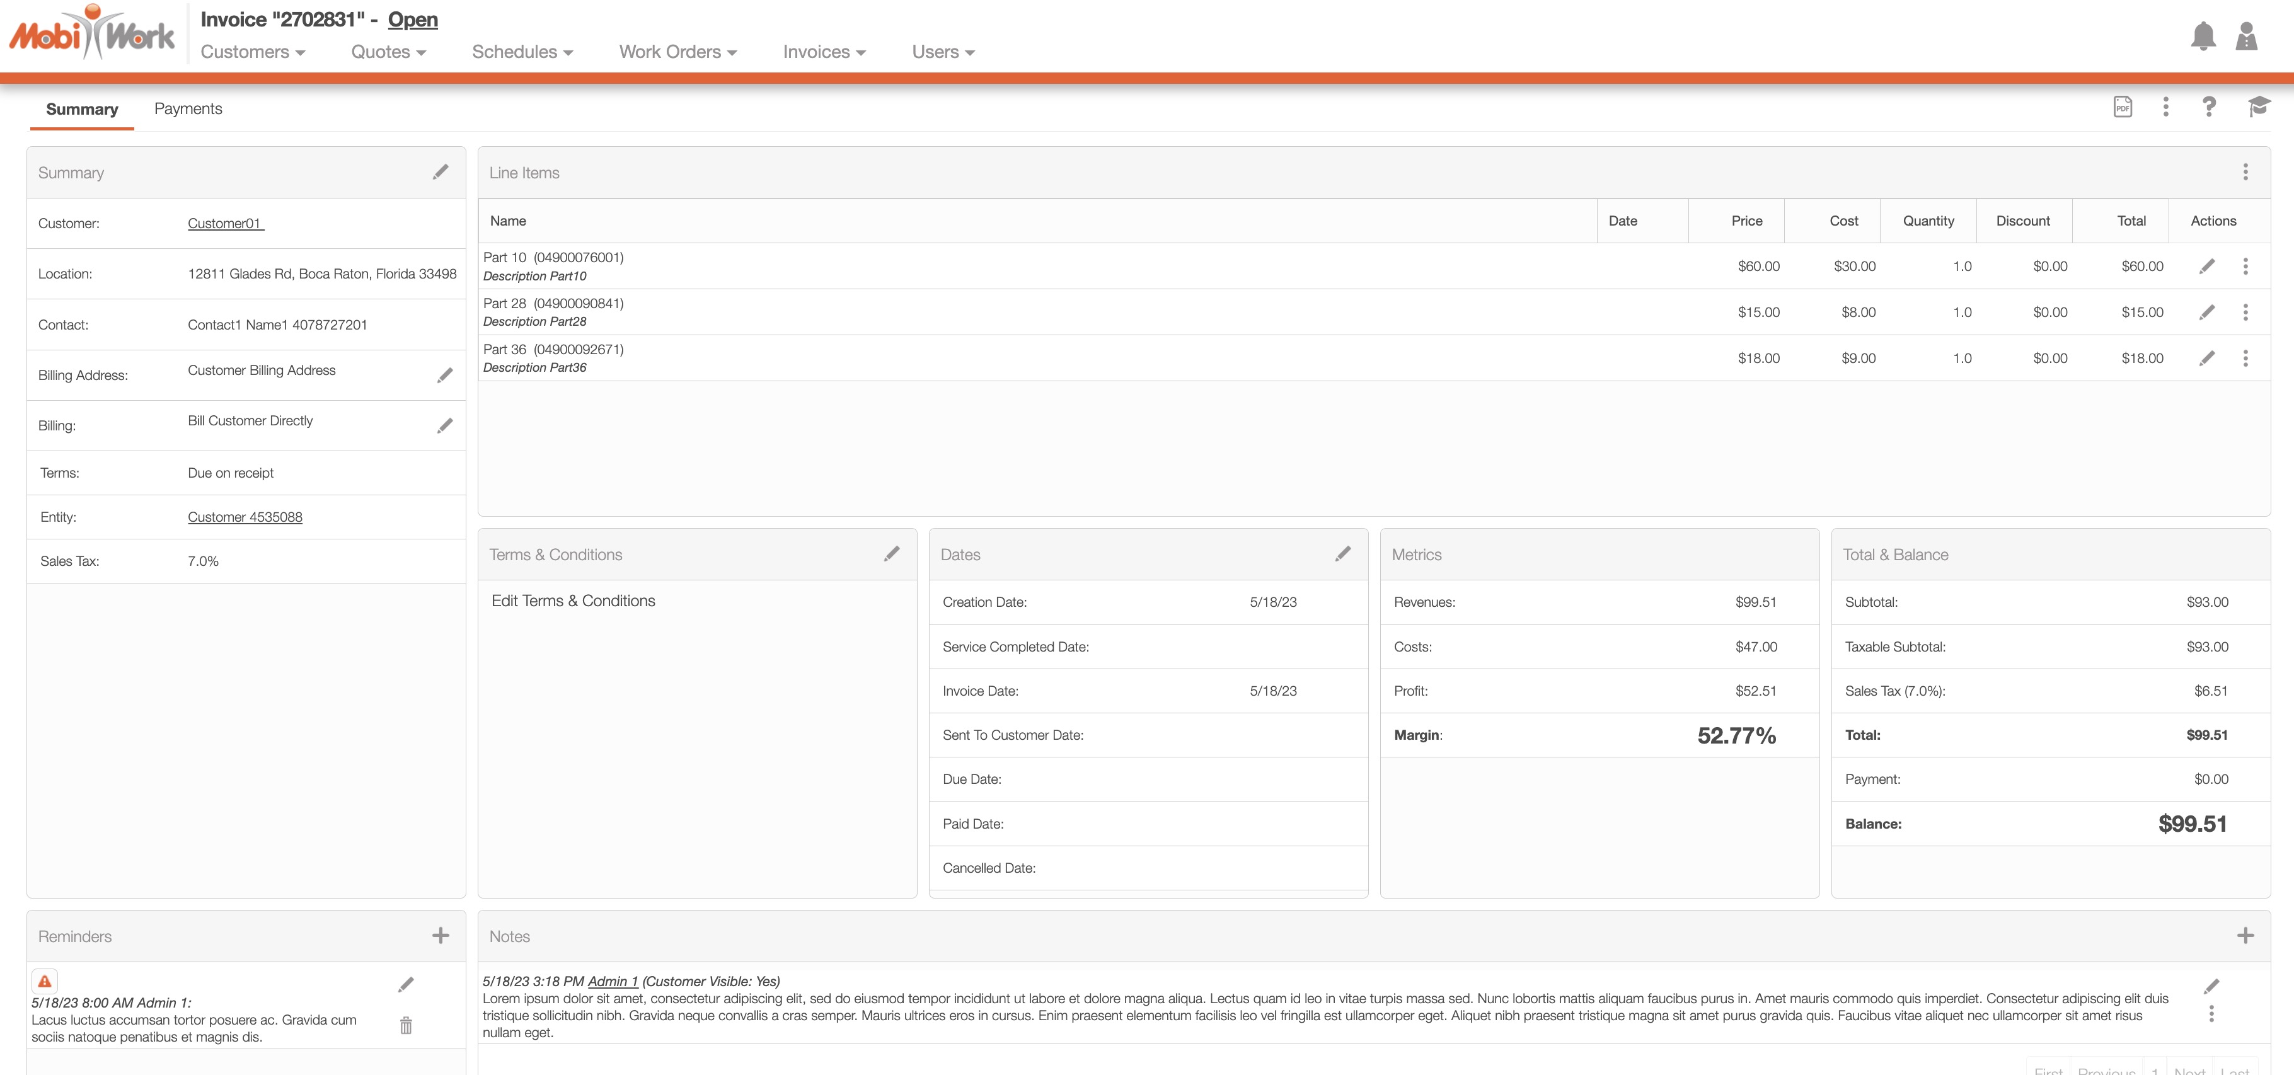Click the help question mark icon

(x=2208, y=108)
